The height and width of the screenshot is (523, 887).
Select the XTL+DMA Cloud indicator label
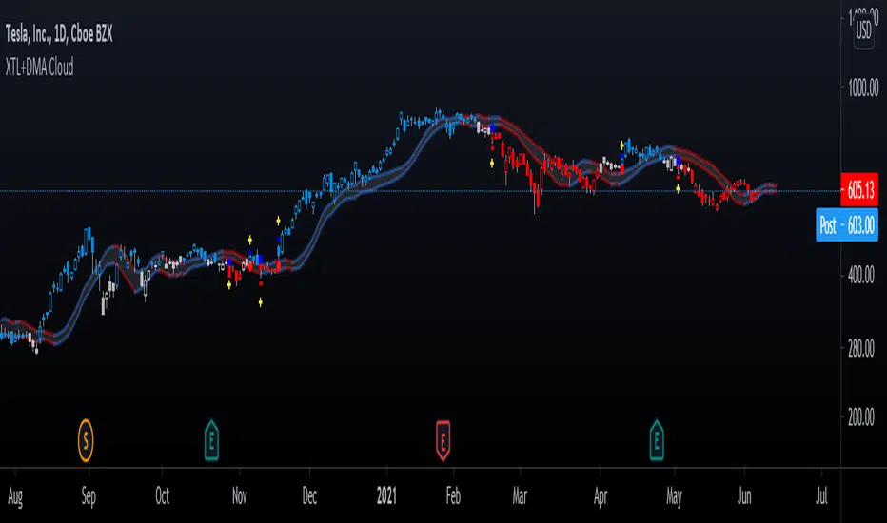[x=40, y=68]
